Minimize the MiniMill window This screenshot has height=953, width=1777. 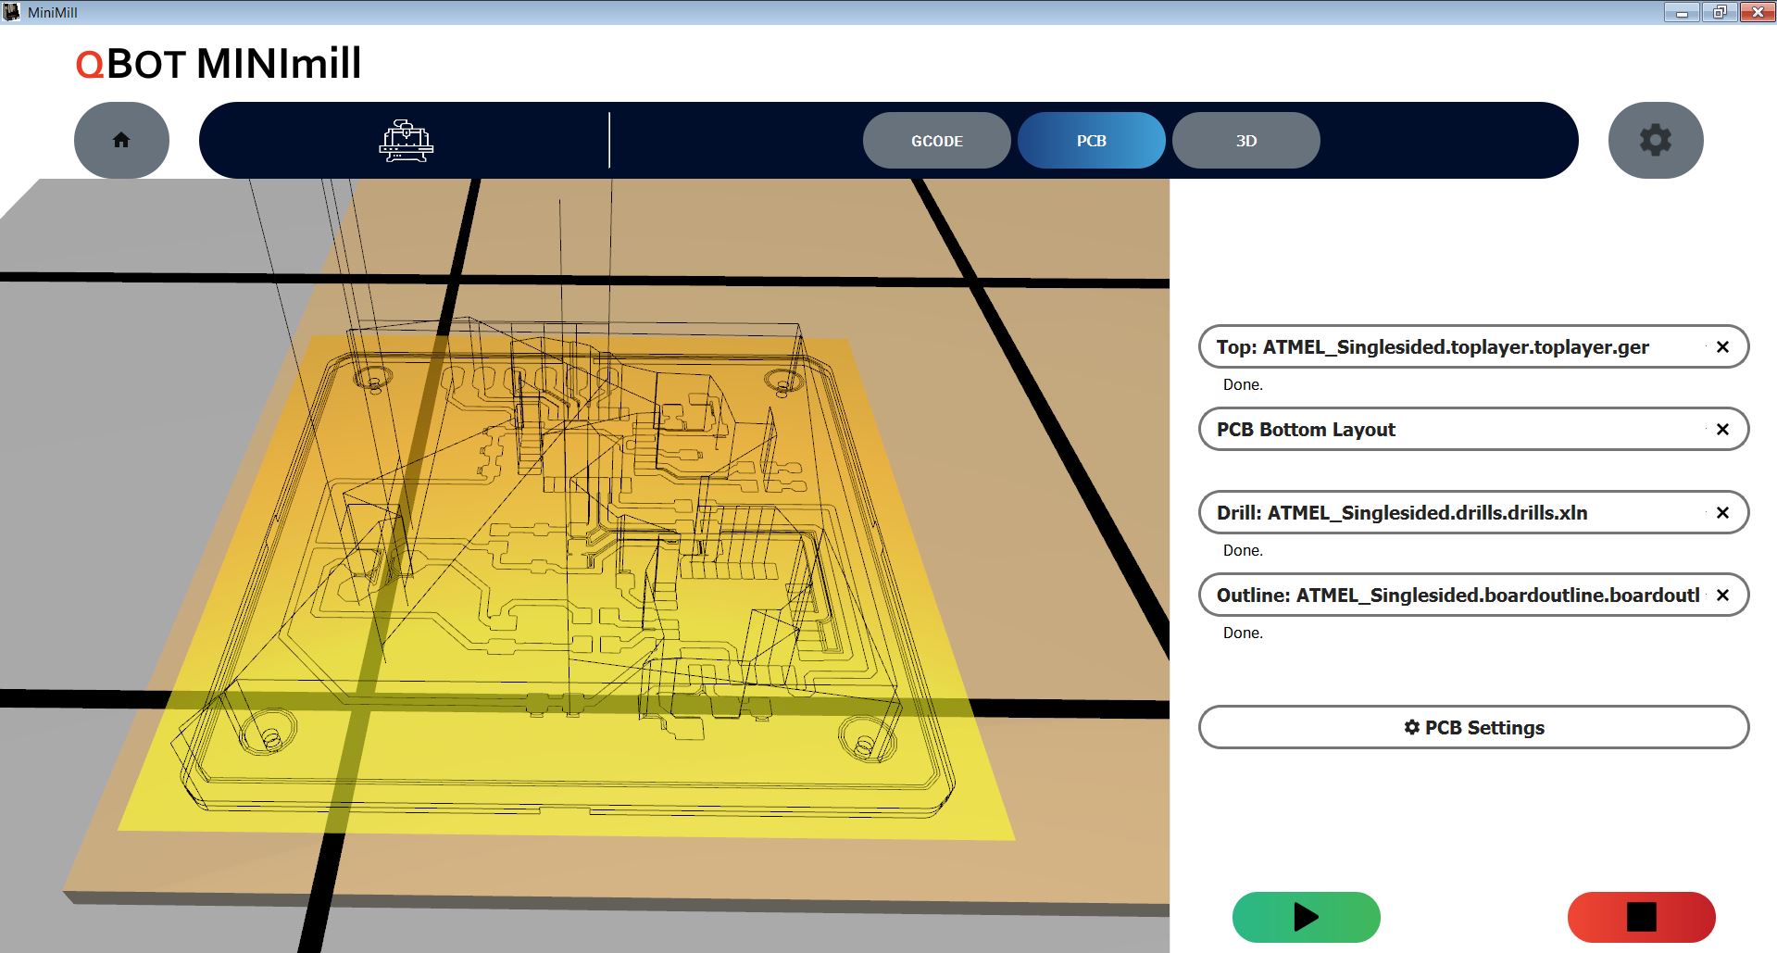pyautogui.click(x=1682, y=12)
